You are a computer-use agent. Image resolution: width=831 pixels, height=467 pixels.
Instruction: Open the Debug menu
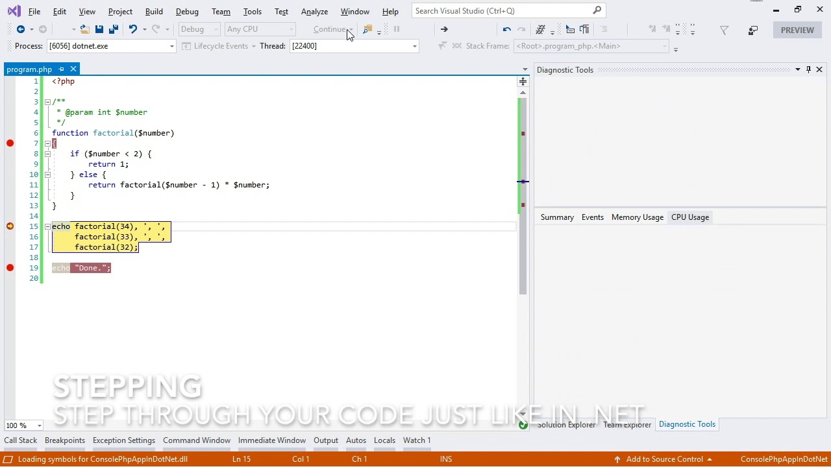click(187, 11)
